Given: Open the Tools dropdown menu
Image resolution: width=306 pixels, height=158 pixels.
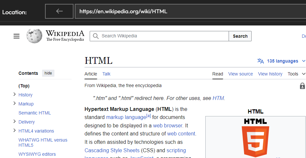Looking at the screenshot, I should click(x=296, y=74).
